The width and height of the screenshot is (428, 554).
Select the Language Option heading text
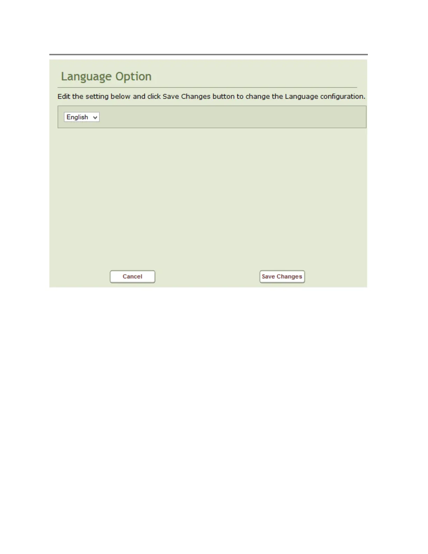(106, 77)
